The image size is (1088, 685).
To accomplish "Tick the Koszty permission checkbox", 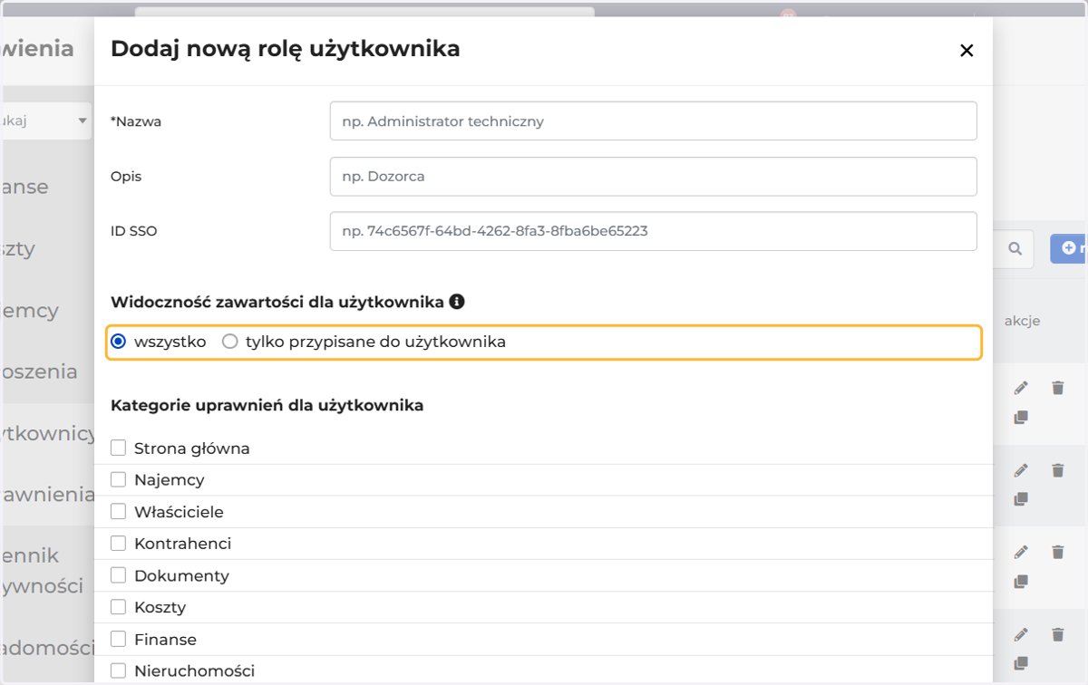I will click(118, 607).
